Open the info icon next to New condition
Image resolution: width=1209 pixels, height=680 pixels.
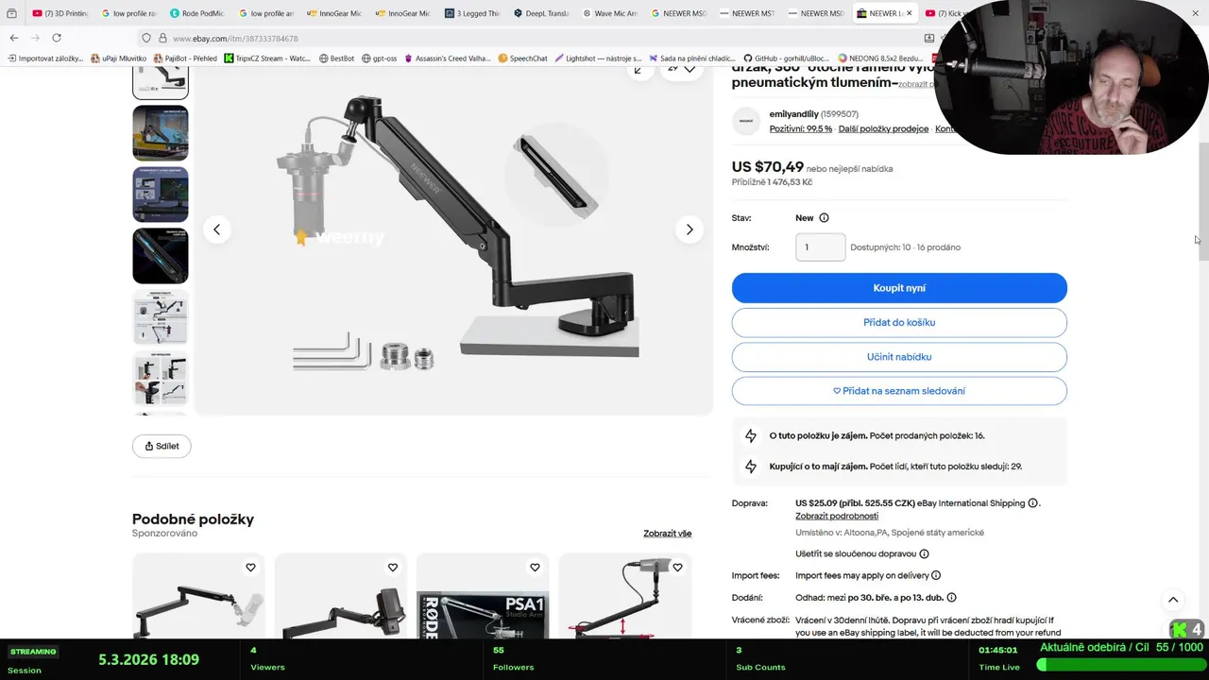point(824,218)
